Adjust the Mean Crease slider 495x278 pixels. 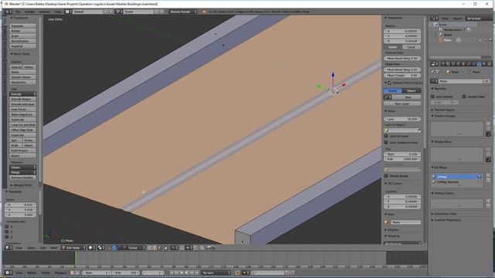[402, 76]
